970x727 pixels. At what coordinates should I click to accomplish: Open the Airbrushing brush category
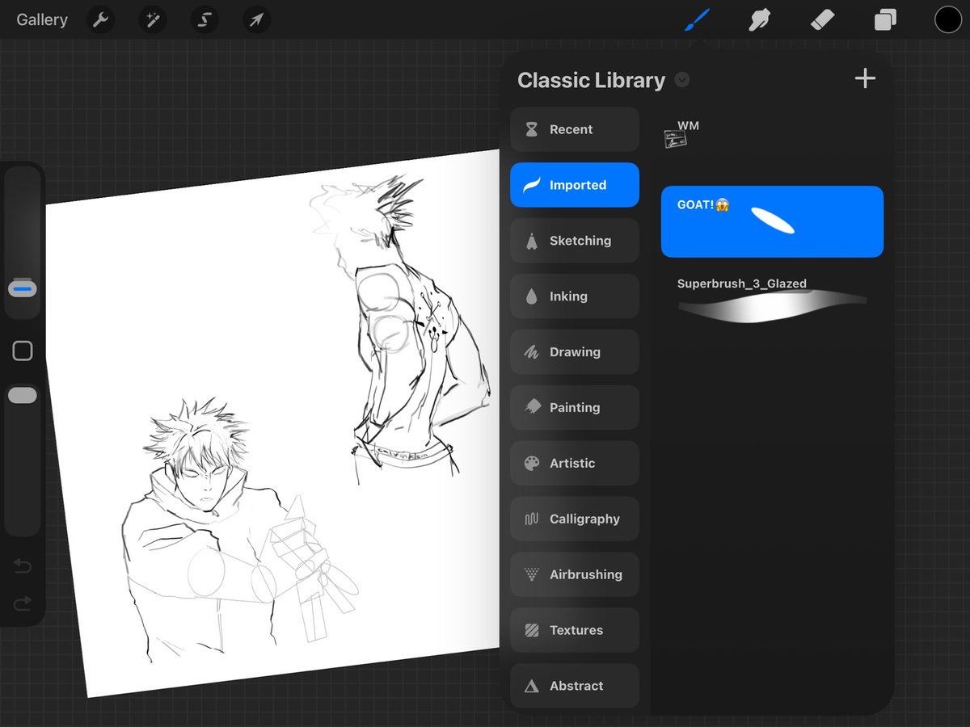pyautogui.click(x=575, y=575)
